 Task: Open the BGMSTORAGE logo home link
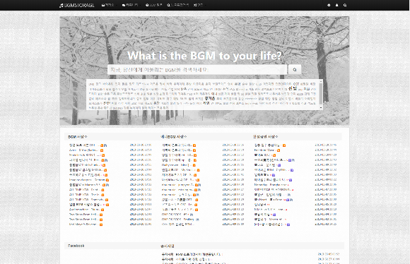click(x=77, y=5)
